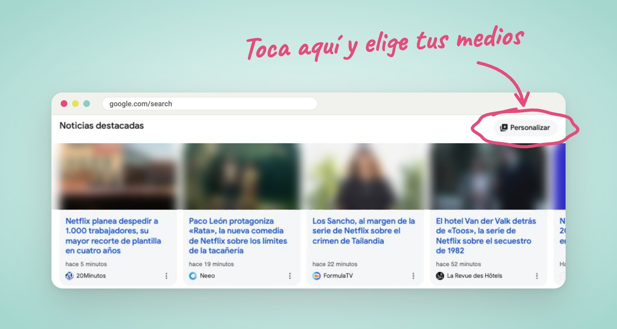The height and width of the screenshot is (329, 617).
Task: Click the Noticias destacadas heading
Action: tap(101, 125)
